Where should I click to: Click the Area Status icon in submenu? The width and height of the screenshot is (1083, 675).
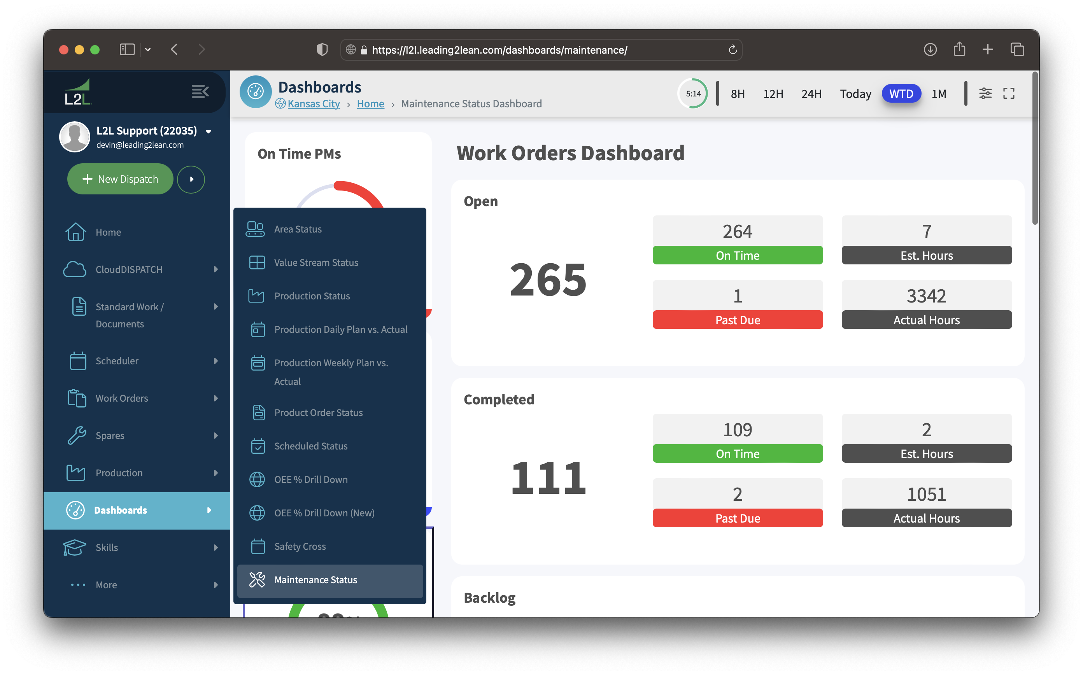(255, 229)
